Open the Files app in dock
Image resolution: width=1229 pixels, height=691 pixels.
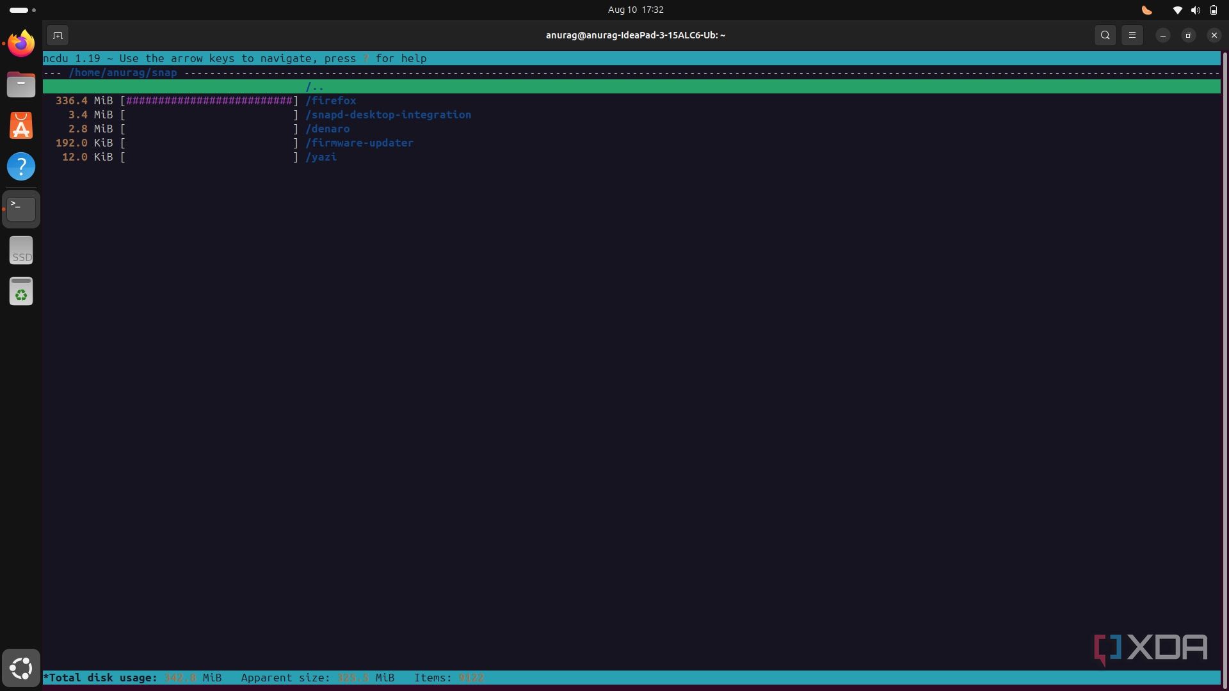[21, 84]
